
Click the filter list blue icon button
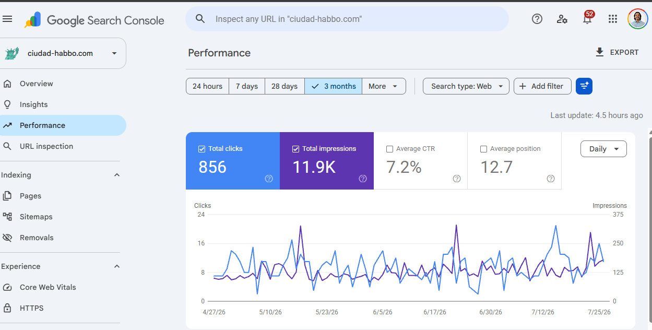click(x=584, y=86)
